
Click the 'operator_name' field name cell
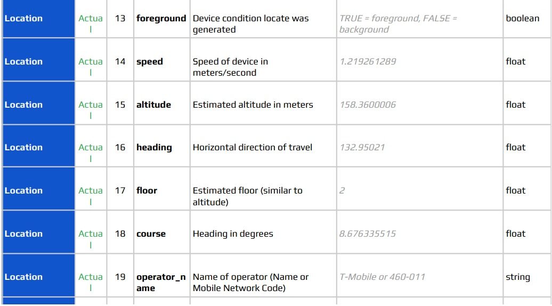tap(161, 276)
